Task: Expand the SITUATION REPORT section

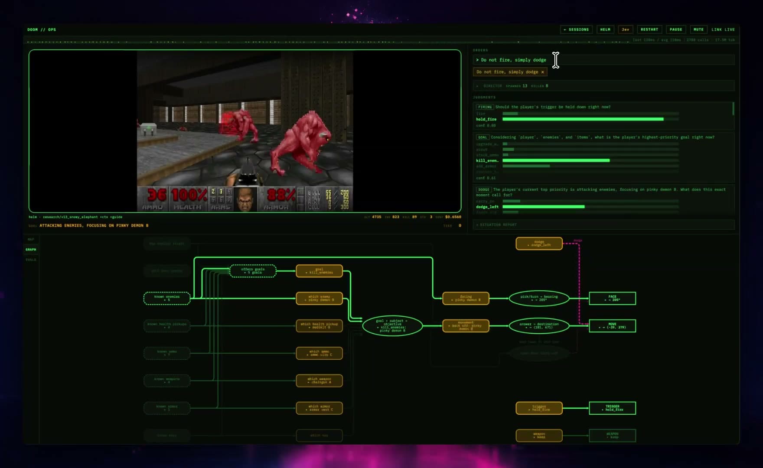Action: pos(603,224)
